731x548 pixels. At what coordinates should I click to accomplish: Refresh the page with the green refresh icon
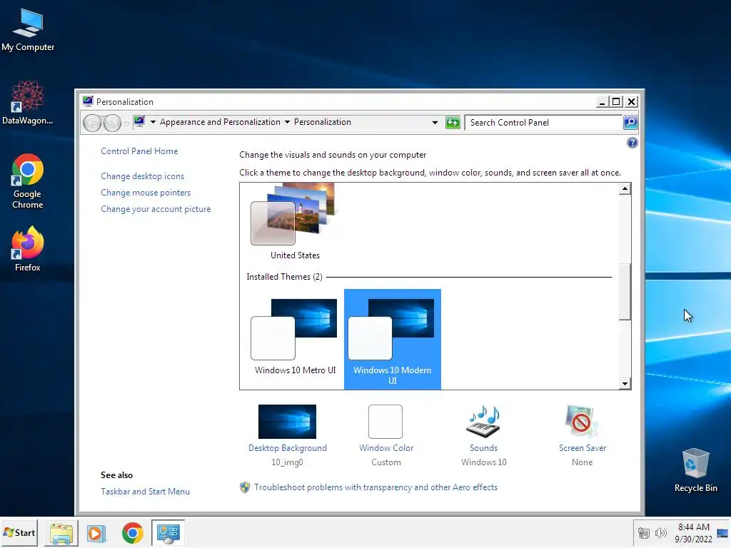pos(453,123)
